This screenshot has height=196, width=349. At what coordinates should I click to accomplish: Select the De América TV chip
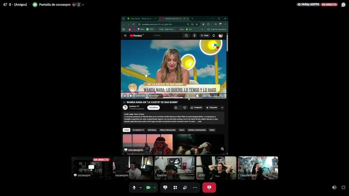click(x=139, y=130)
